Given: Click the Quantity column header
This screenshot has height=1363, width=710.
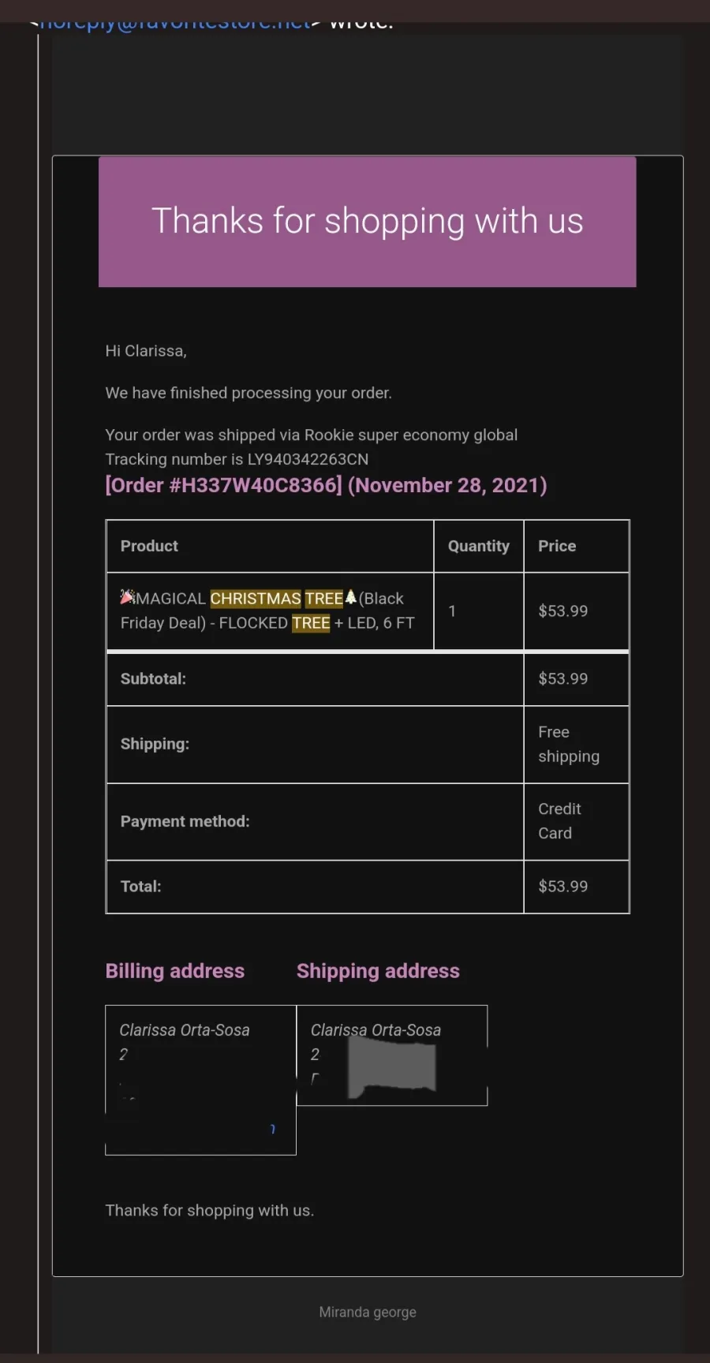Looking at the screenshot, I should click(x=478, y=546).
